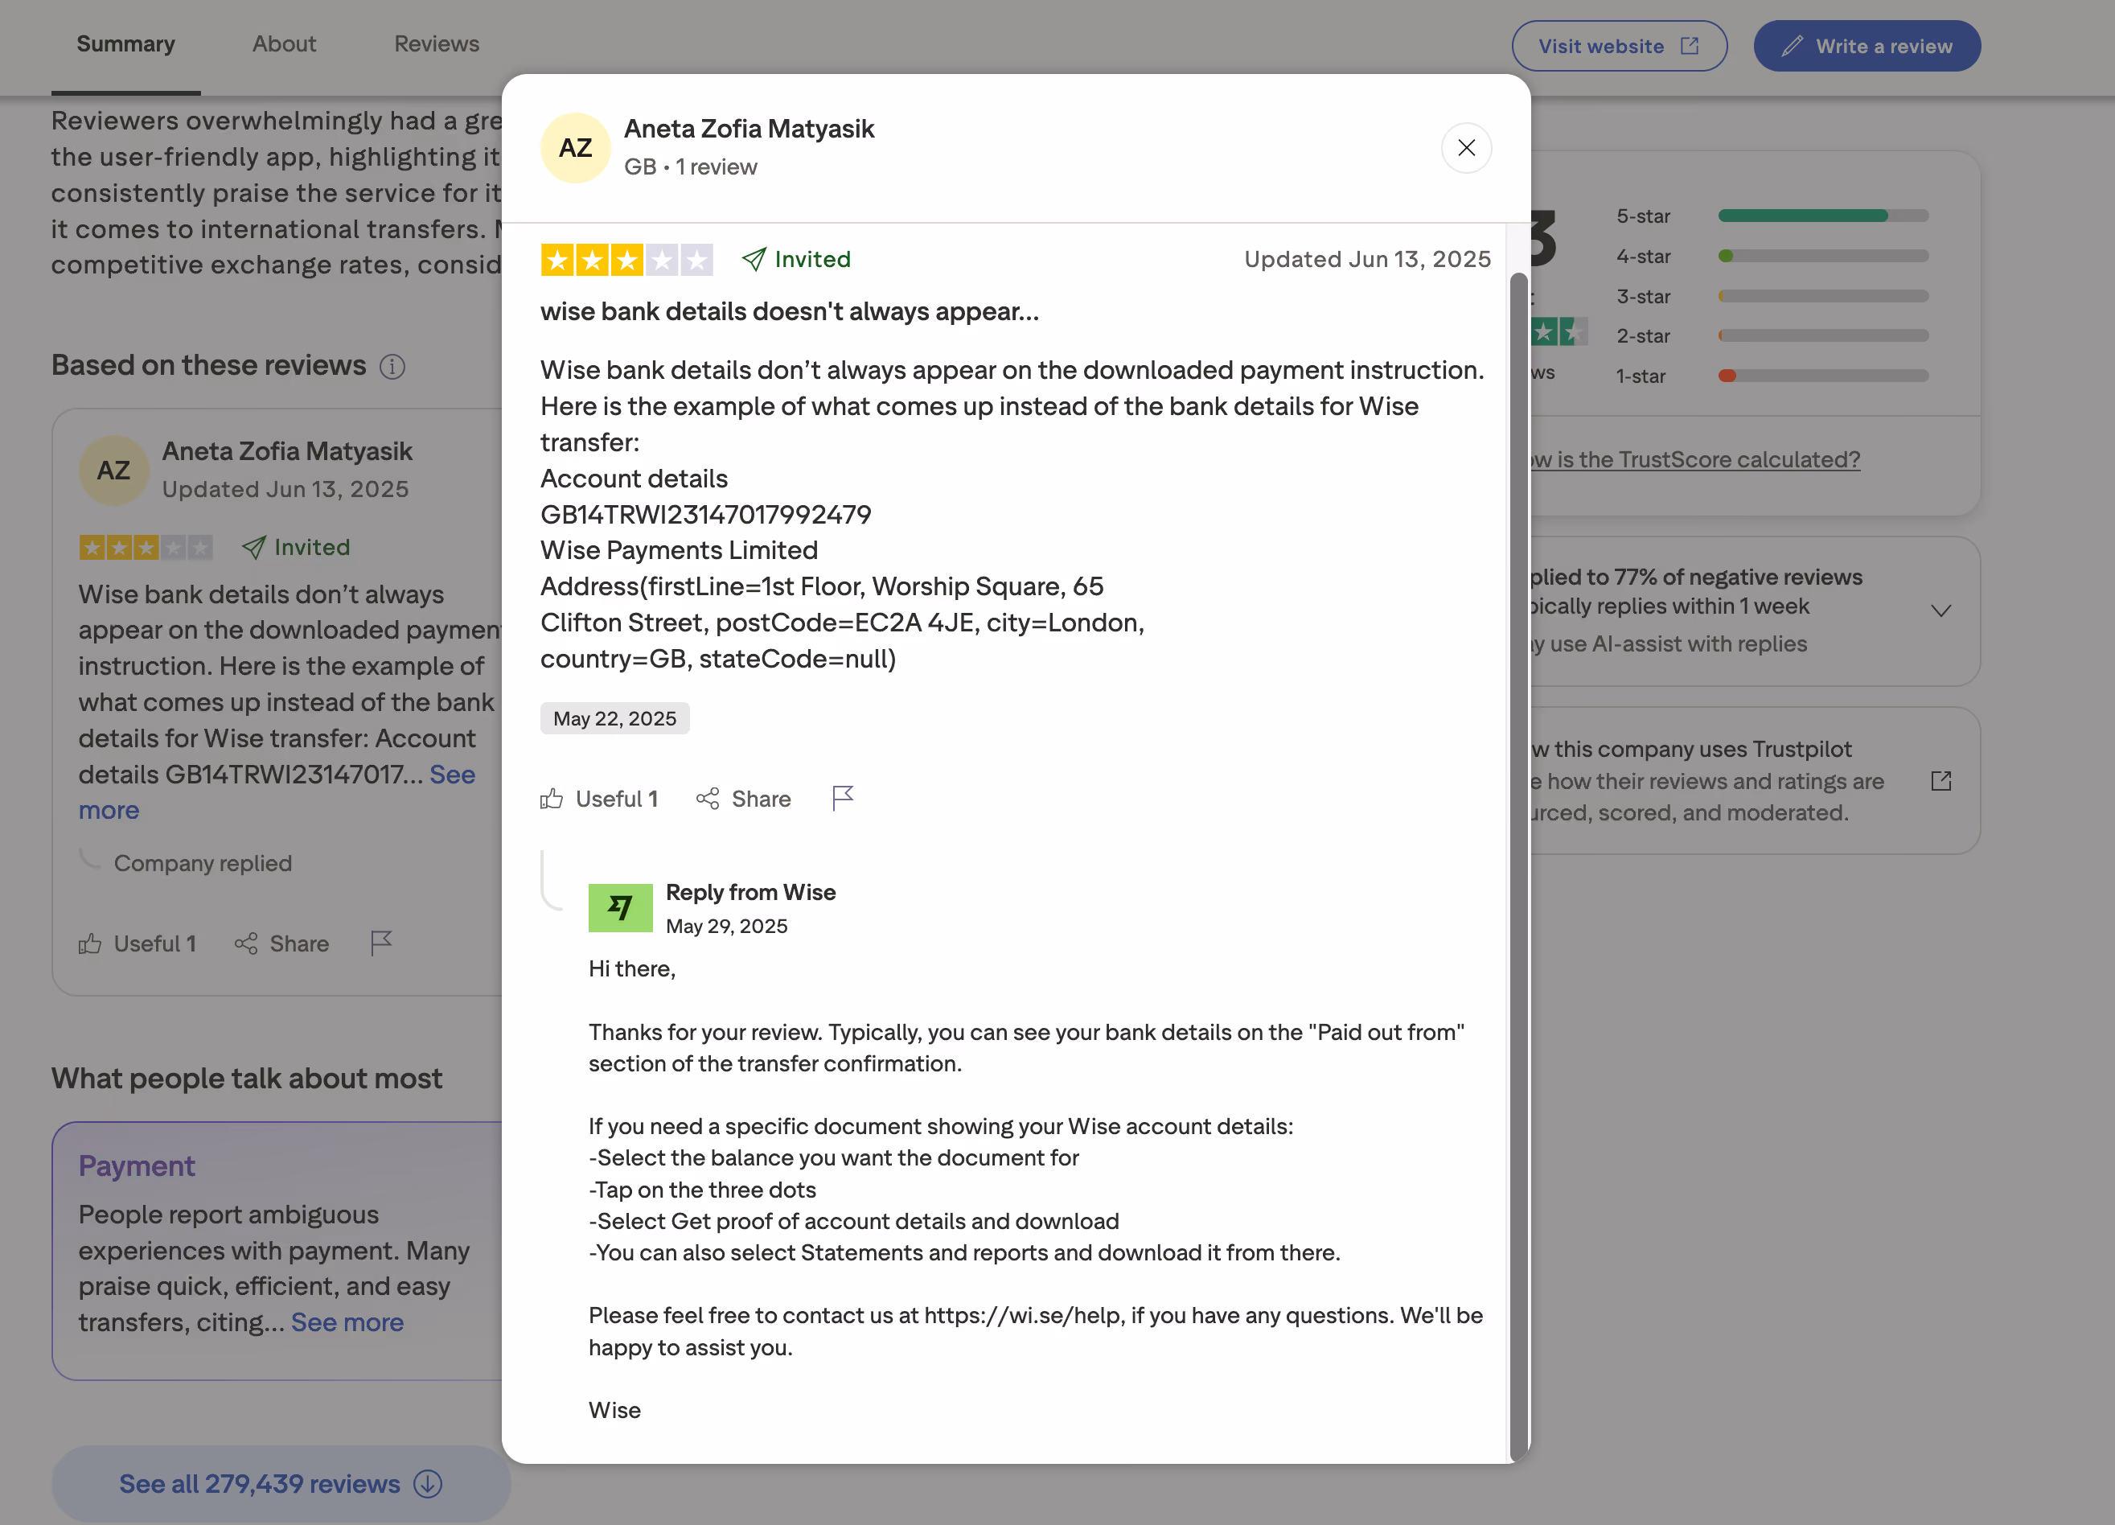Click the Invited icon on the background review card
The height and width of the screenshot is (1525, 2115).
click(253, 548)
